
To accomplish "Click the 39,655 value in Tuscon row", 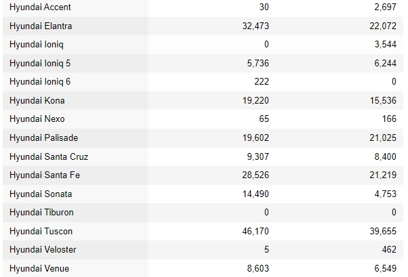I will [383, 231].
